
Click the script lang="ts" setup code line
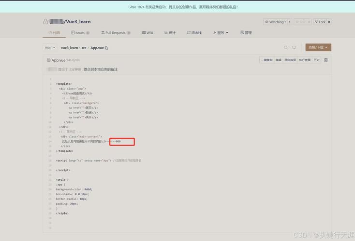tap(99, 161)
